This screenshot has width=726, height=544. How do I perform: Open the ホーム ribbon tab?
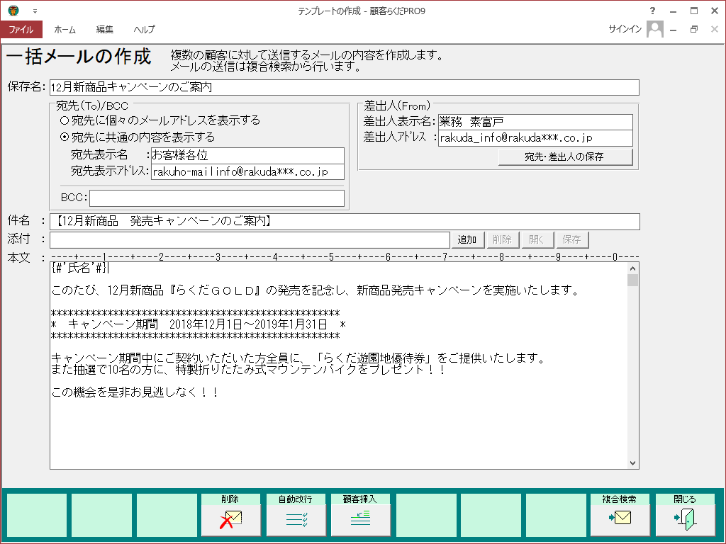pyautogui.click(x=65, y=30)
